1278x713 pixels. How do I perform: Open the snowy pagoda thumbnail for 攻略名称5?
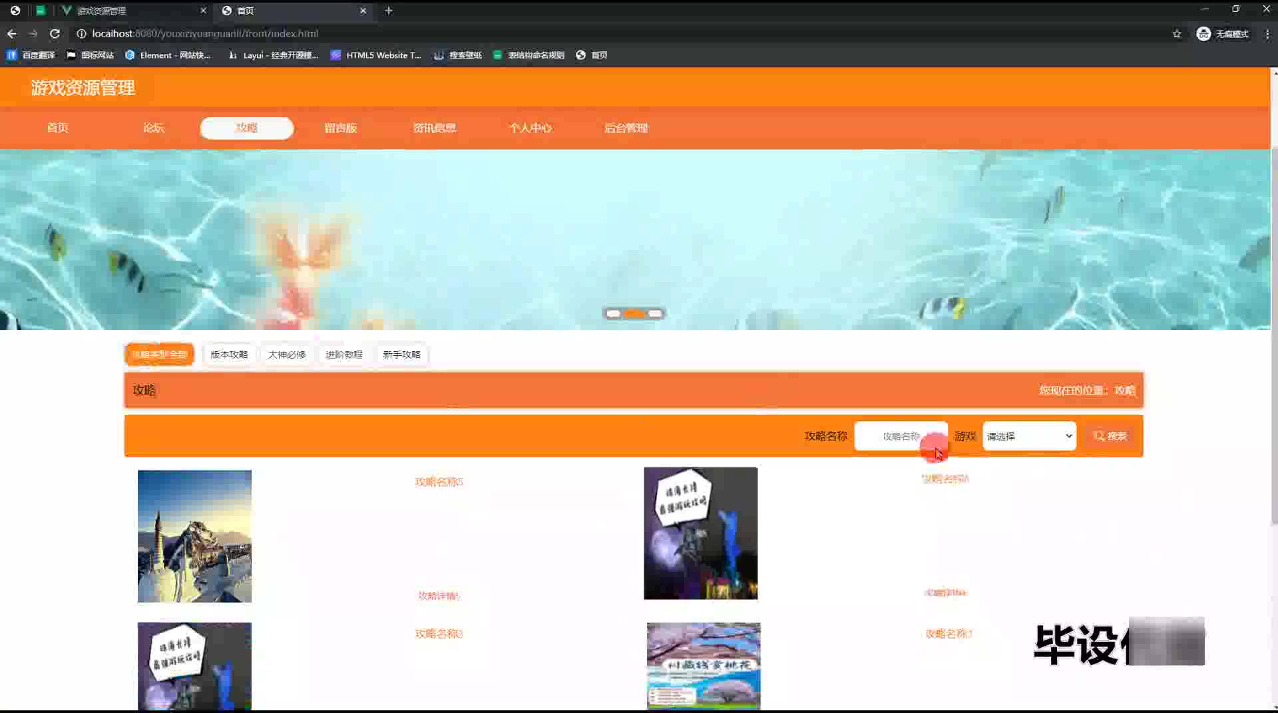point(194,536)
